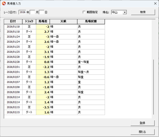Click the トラック column header
Image resolution: width=159 pixels, height=137 pixels.
coord(29,22)
